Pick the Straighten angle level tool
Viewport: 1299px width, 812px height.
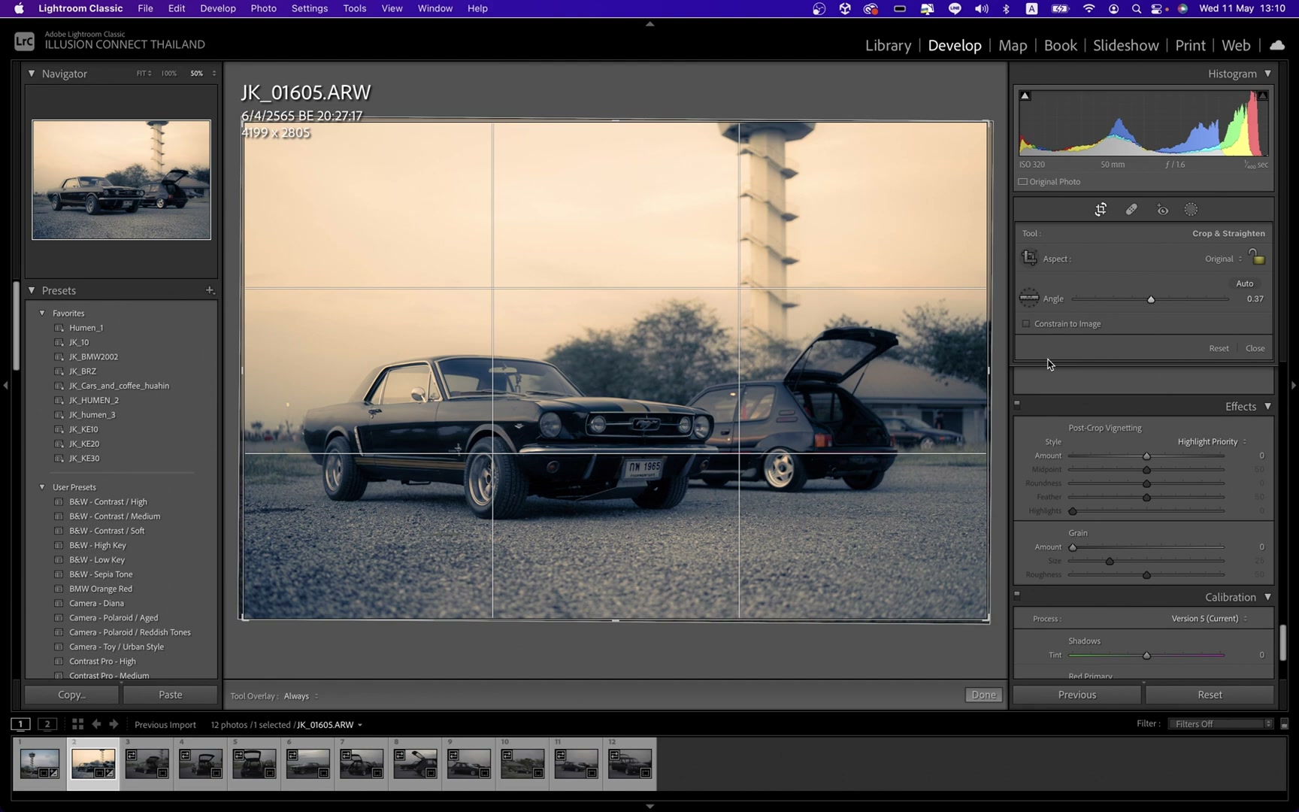pos(1029,298)
